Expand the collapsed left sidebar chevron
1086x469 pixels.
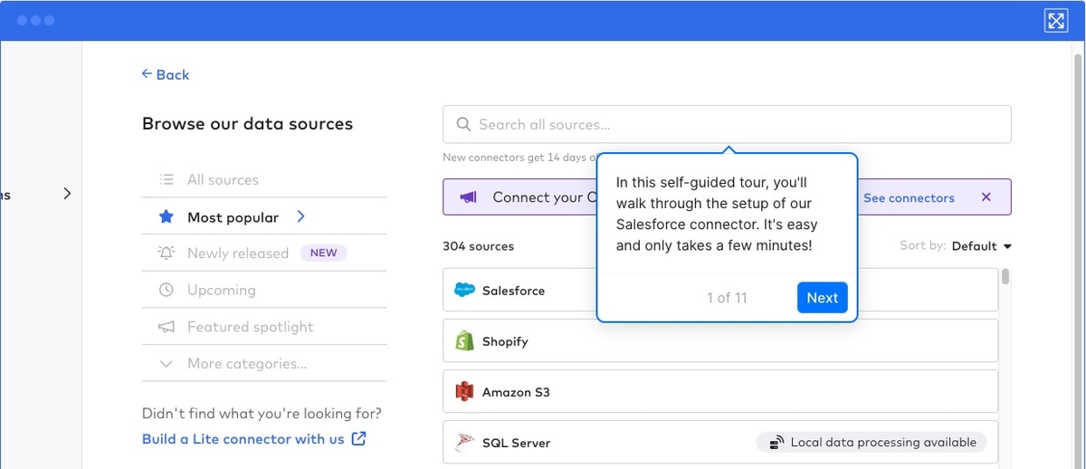(67, 193)
